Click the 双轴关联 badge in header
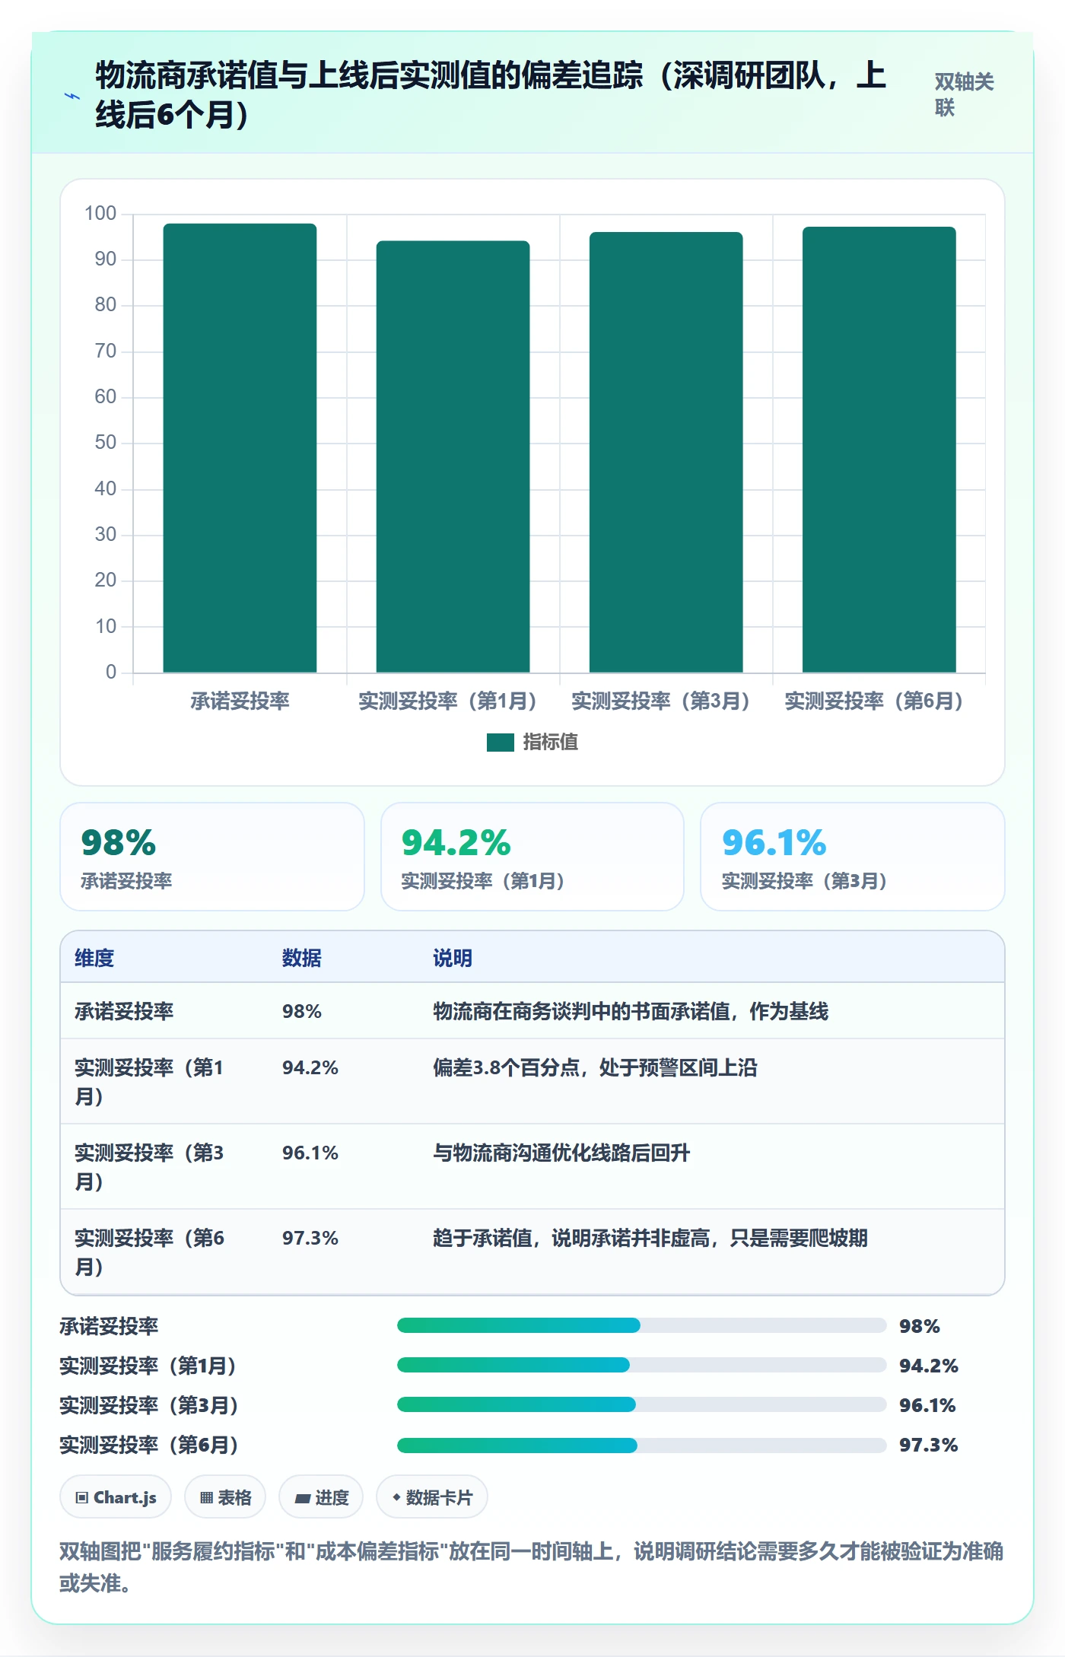 click(x=964, y=94)
